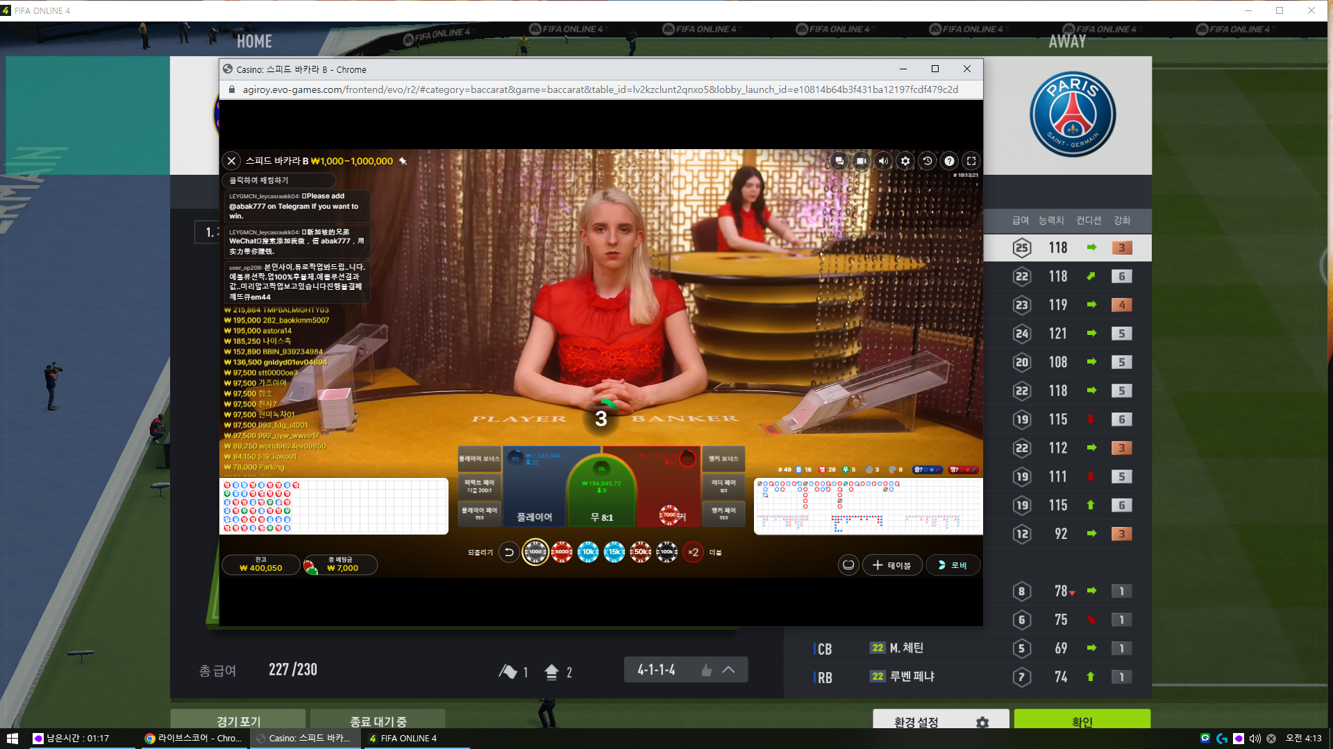Switch to Casino 스피드 바카라 taskbar item

[x=304, y=739]
